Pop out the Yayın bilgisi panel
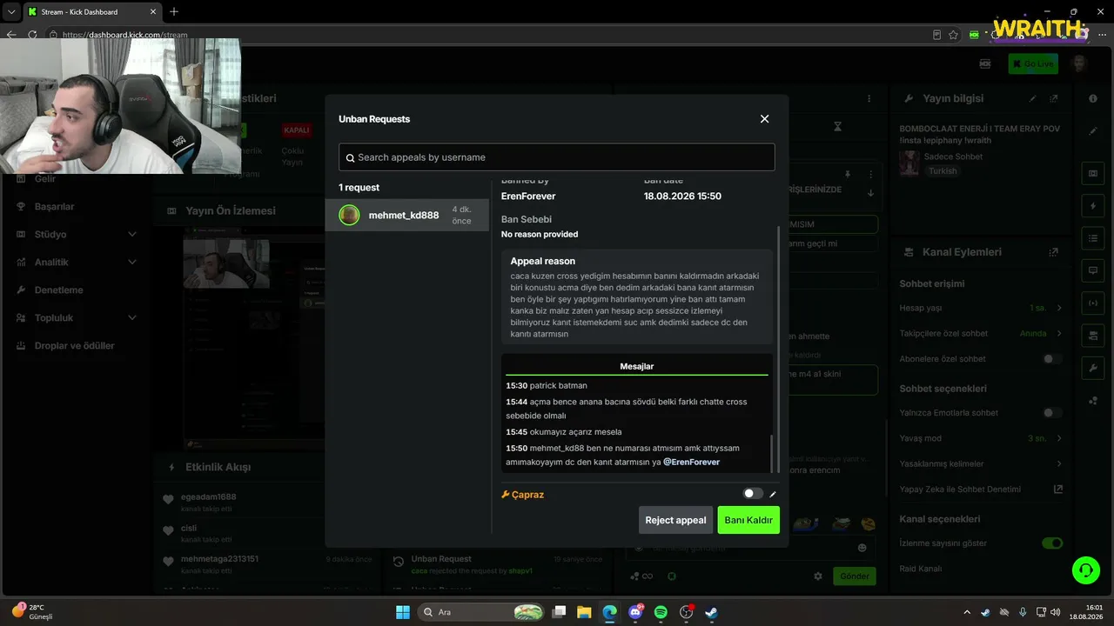Screen dimensions: 1114x626 1054,99
